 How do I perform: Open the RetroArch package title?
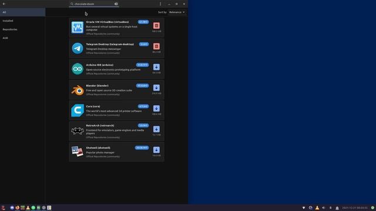100,125
